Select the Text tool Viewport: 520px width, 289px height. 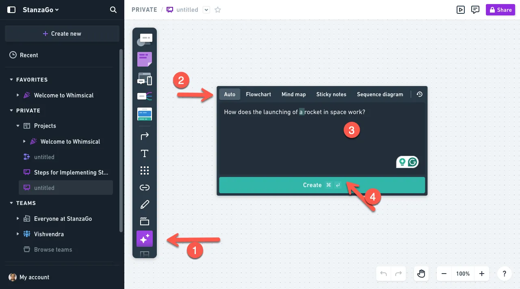point(145,153)
